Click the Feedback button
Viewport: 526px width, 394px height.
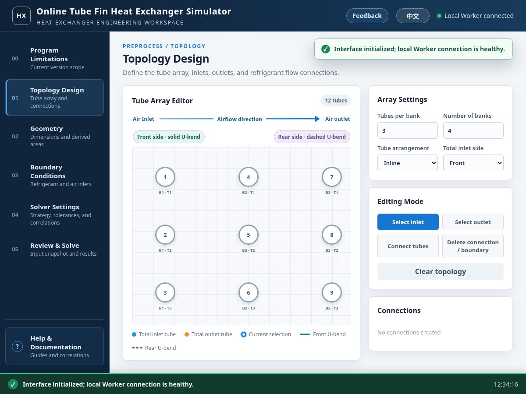(x=367, y=16)
